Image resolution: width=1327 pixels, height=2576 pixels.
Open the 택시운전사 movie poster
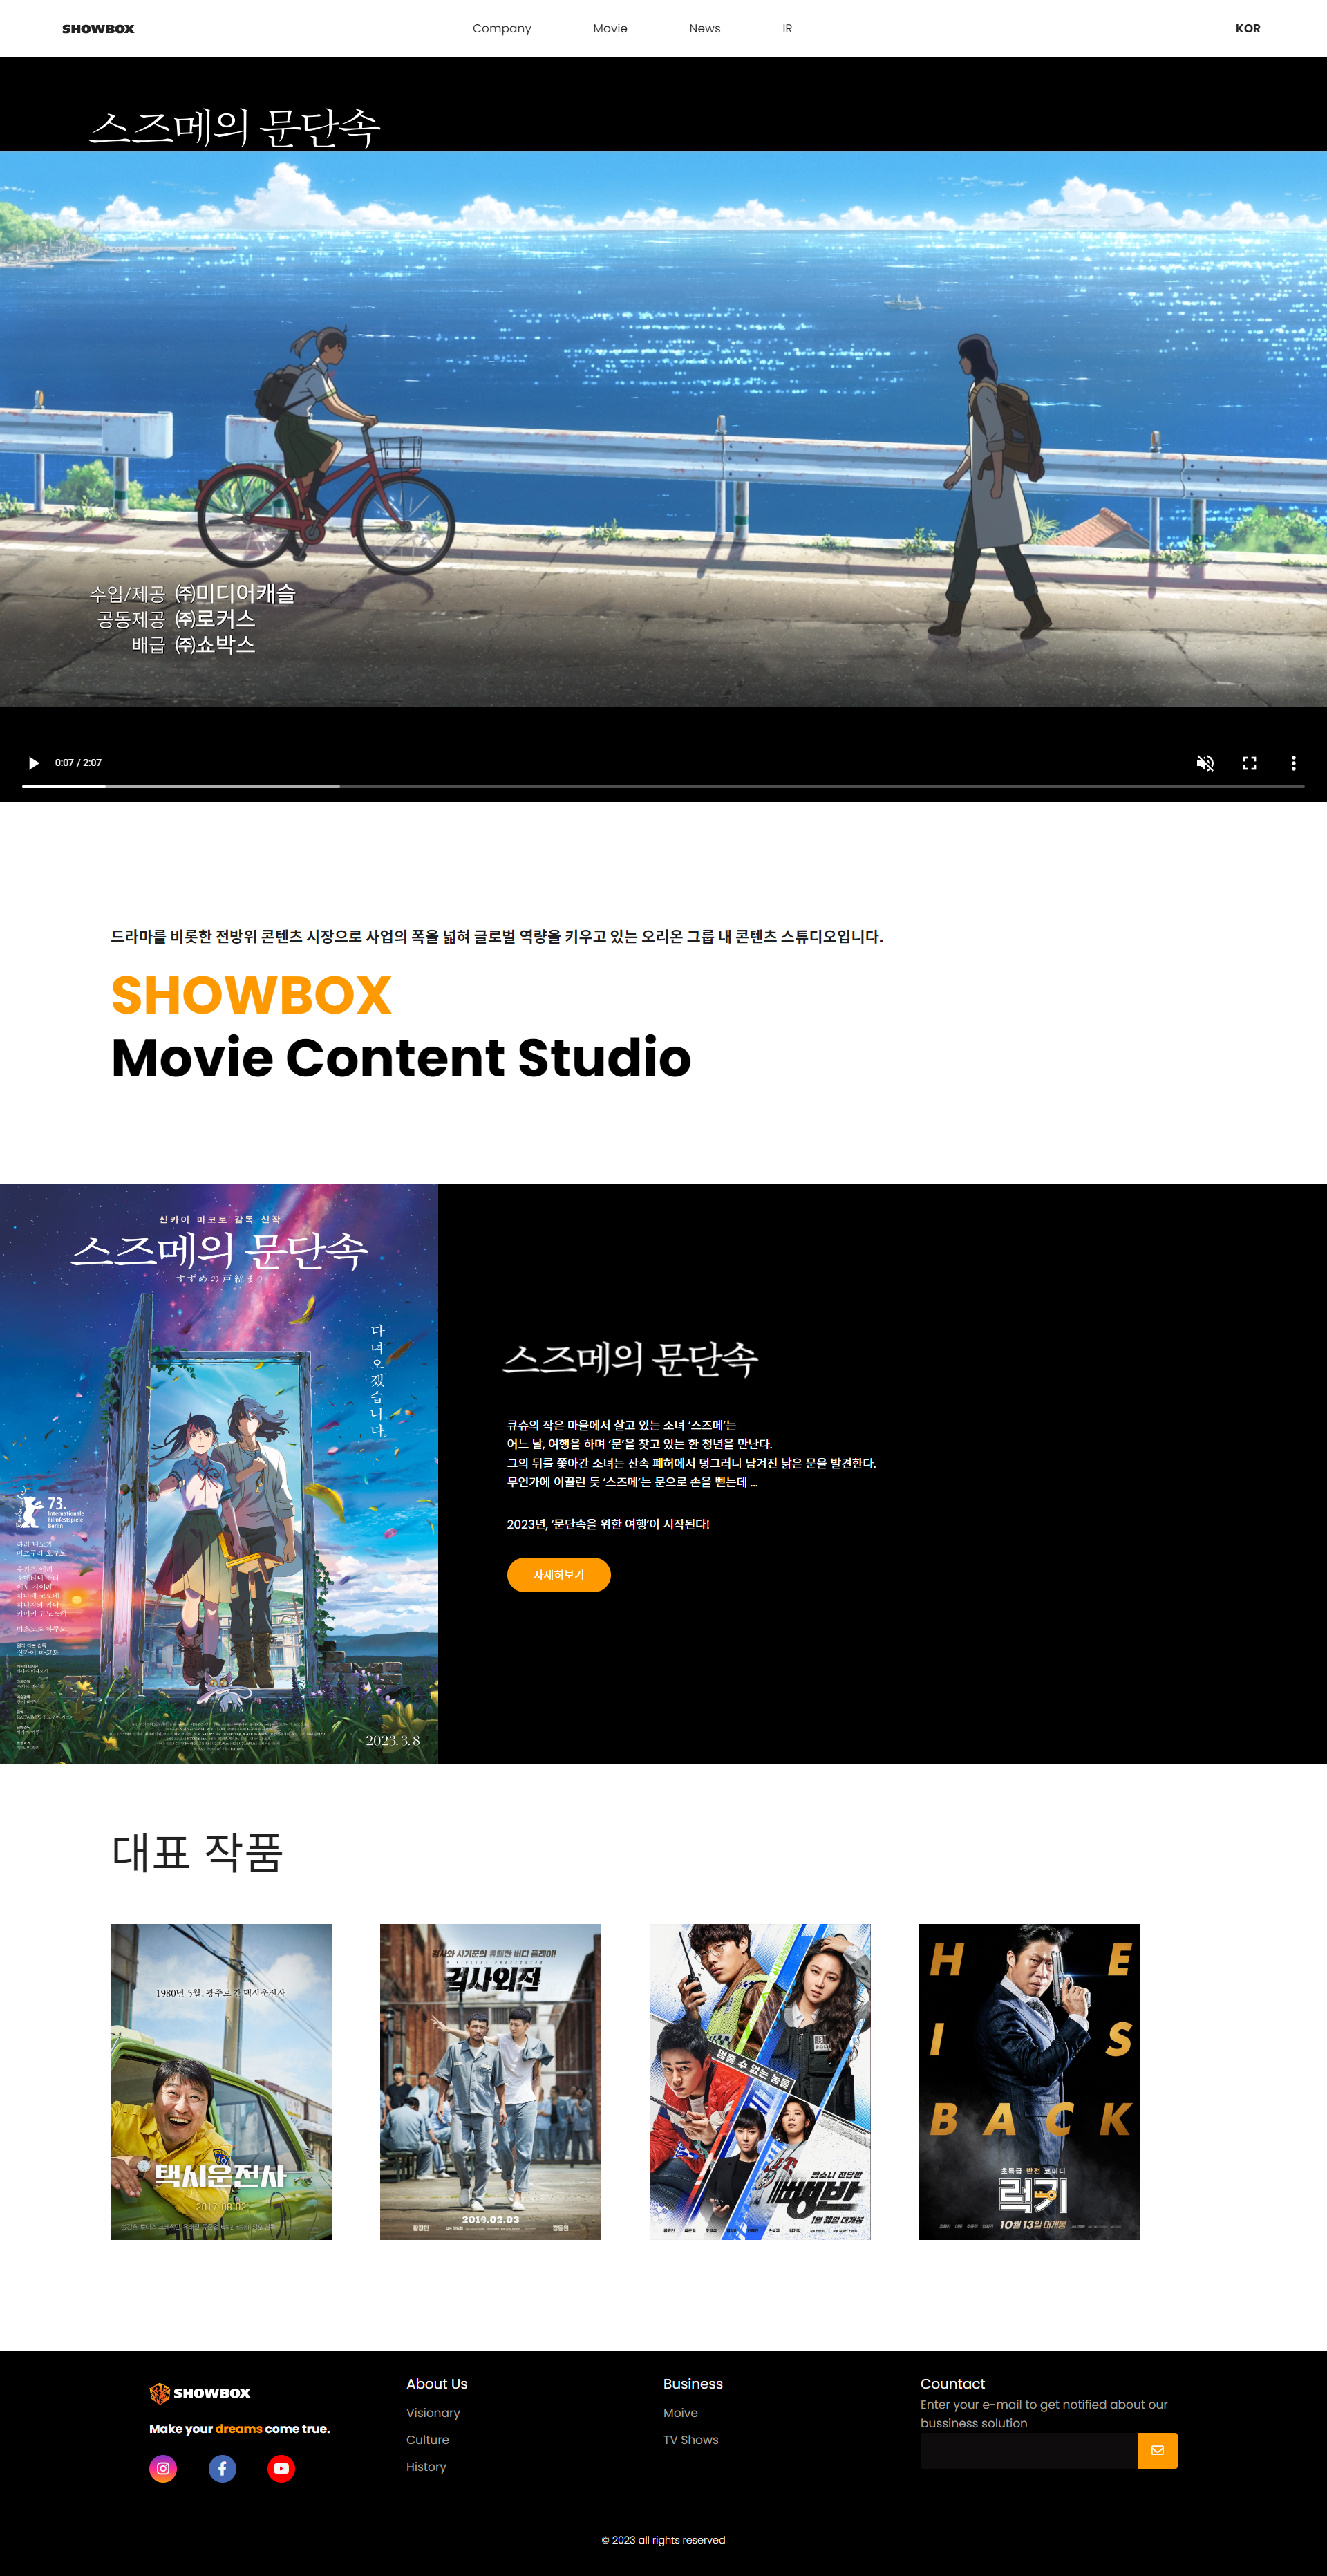tap(221, 2081)
